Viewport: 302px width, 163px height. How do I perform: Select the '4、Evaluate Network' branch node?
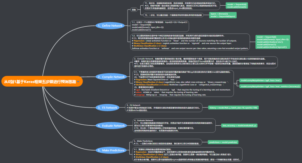pos(111,126)
